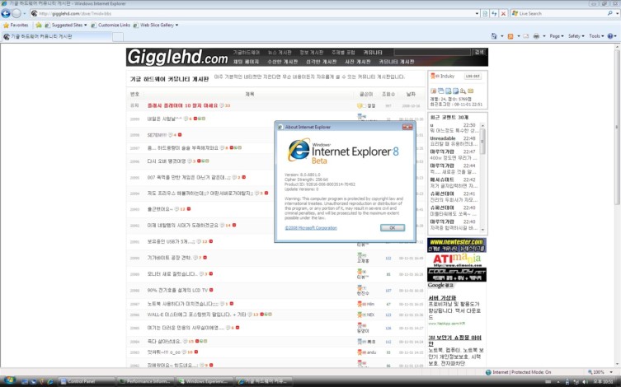The image size is (621, 387).
Task: Open the red notice post with 33 comments
Action: pos(182,105)
